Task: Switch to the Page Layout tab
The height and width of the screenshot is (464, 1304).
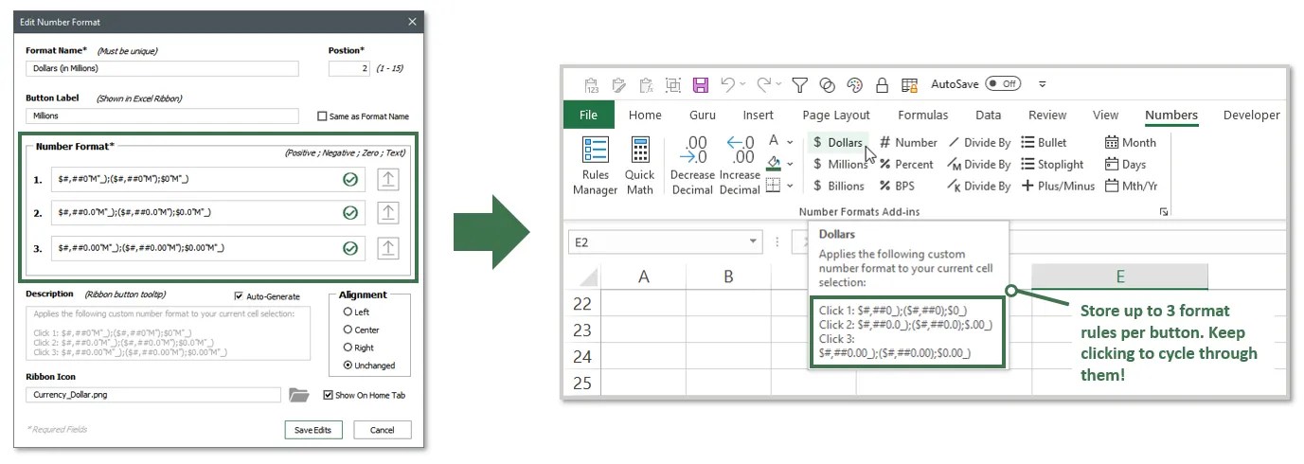Action: 836,115
